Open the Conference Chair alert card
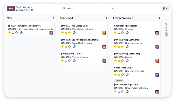The height and width of the screenshot is (102, 175). click(136, 71)
